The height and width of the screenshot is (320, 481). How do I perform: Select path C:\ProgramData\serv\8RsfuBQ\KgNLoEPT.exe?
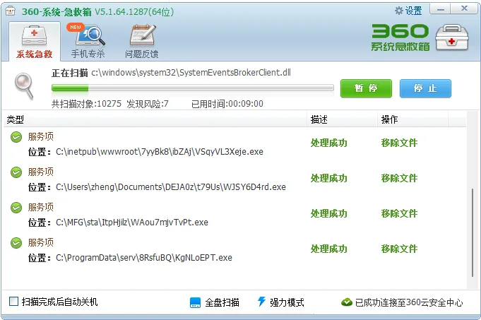coord(144,257)
